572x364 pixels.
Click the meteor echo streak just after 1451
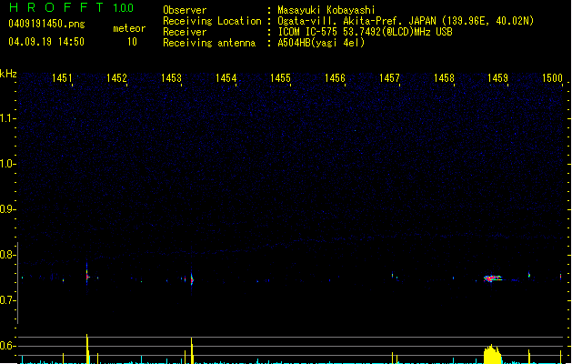pos(86,276)
